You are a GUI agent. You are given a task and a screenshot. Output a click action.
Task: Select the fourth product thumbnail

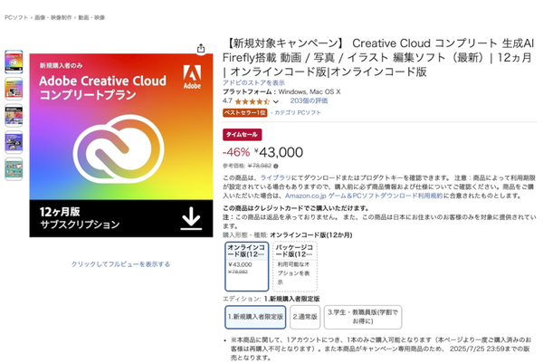[x=14, y=142]
